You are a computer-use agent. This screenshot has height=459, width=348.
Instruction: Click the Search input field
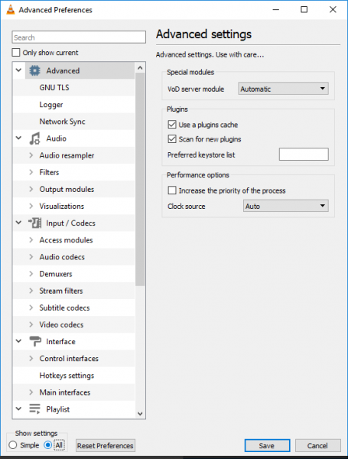pyautogui.click(x=79, y=37)
